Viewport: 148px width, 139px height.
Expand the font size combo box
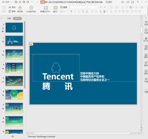[97, 7]
